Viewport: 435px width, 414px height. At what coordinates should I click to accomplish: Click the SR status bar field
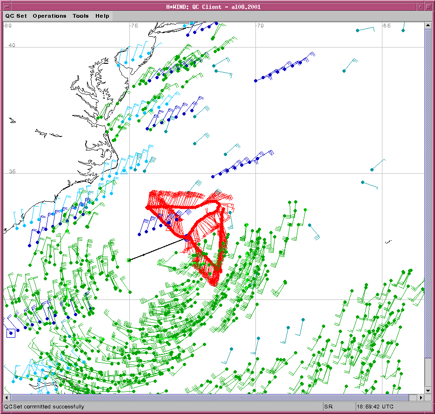(339, 407)
